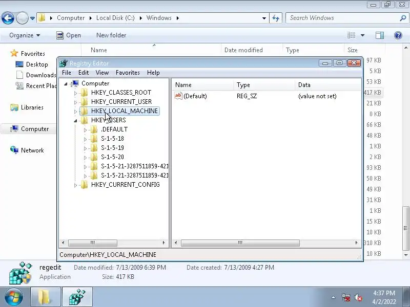Click the Registry Editor title bar icon
This screenshot has width=410, height=307.
coord(64,63)
